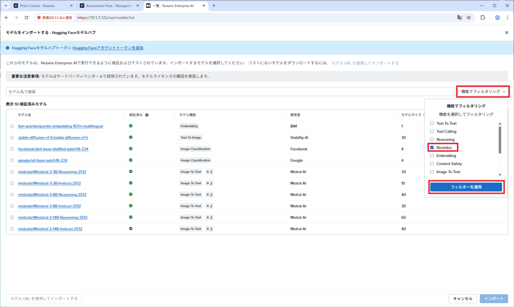Click the browser back arrow
This screenshot has height=307, width=514.
(x=6, y=18)
